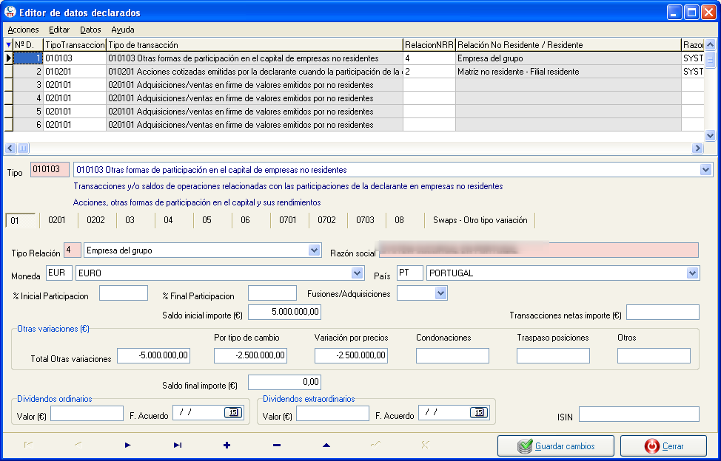
Task: Expand the País PORTUGAL dropdown
Action: (692, 273)
